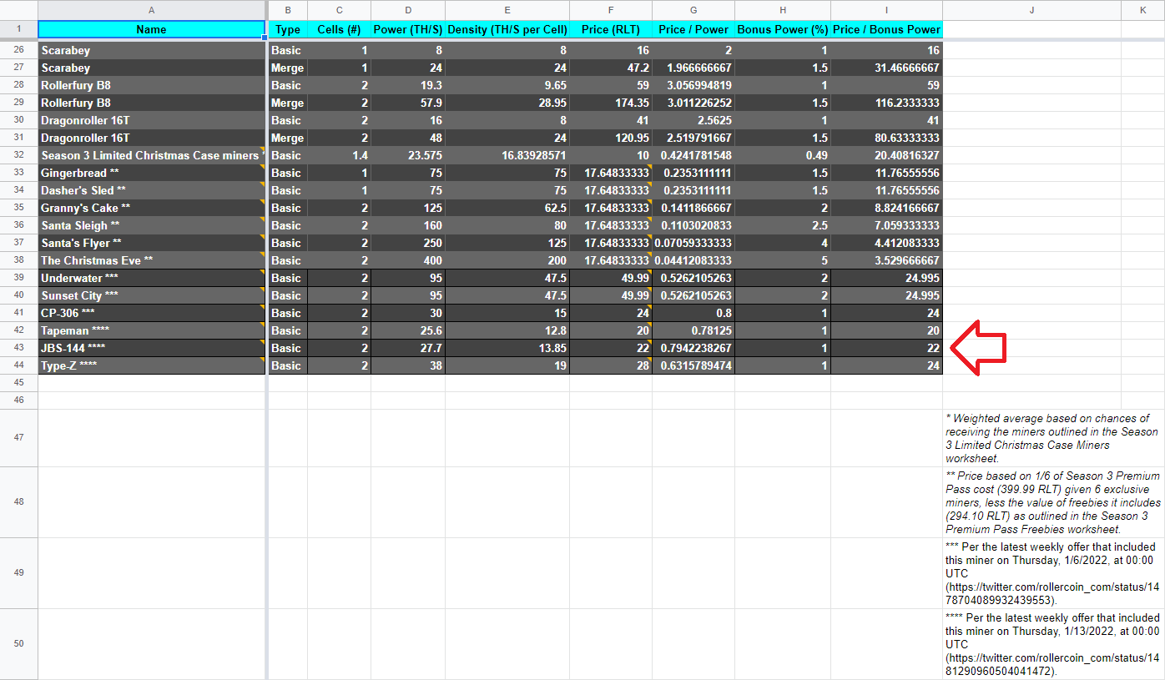Select row number 32 header

tap(18, 155)
